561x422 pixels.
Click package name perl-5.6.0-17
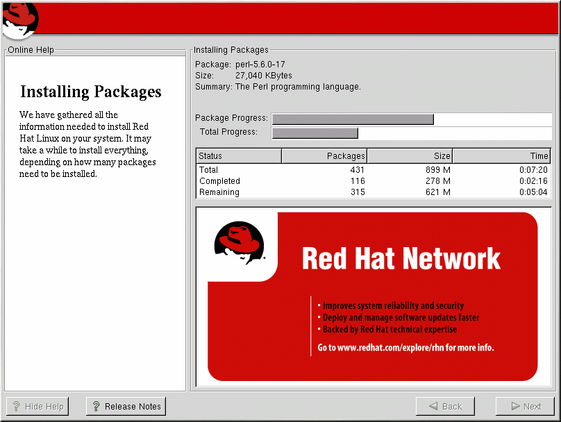(260, 65)
